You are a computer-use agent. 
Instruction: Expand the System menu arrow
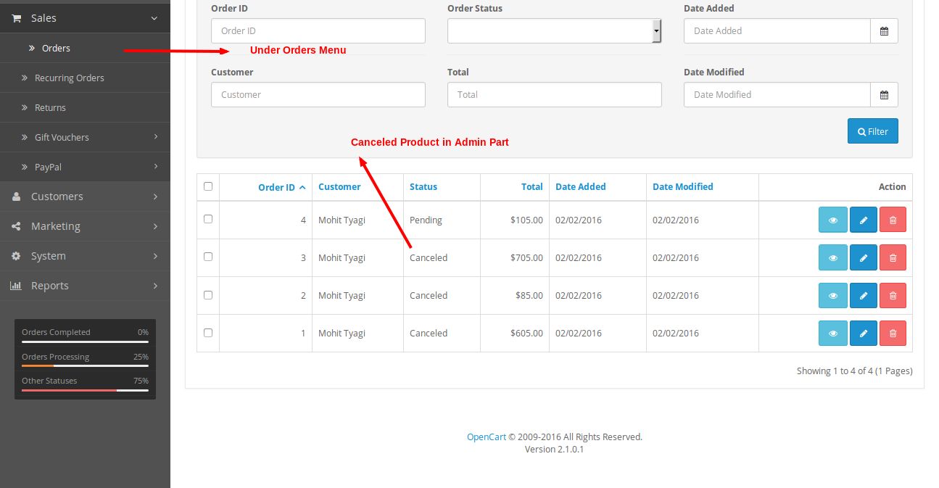pos(156,256)
